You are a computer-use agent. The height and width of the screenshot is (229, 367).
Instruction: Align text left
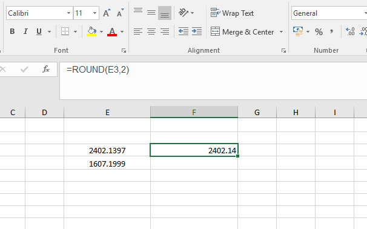[138, 32]
